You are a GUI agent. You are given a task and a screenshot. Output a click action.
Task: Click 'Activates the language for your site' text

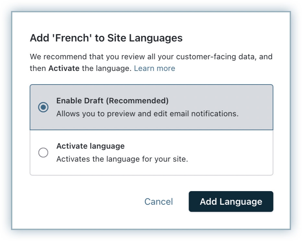click(122, 159)
